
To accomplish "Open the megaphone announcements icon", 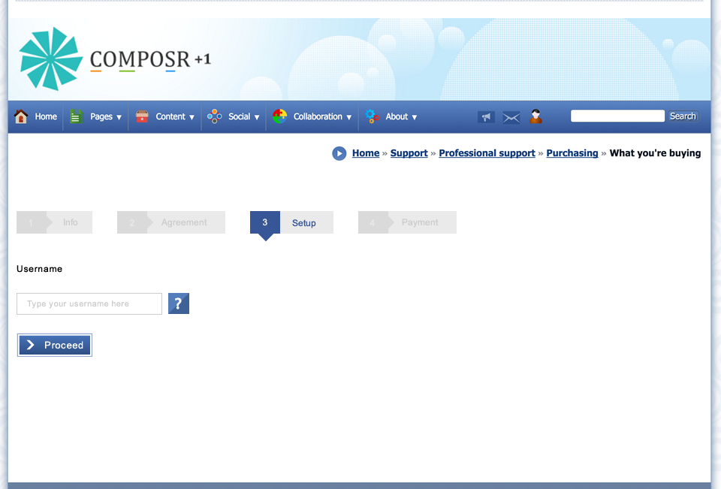I will point(486,117).
